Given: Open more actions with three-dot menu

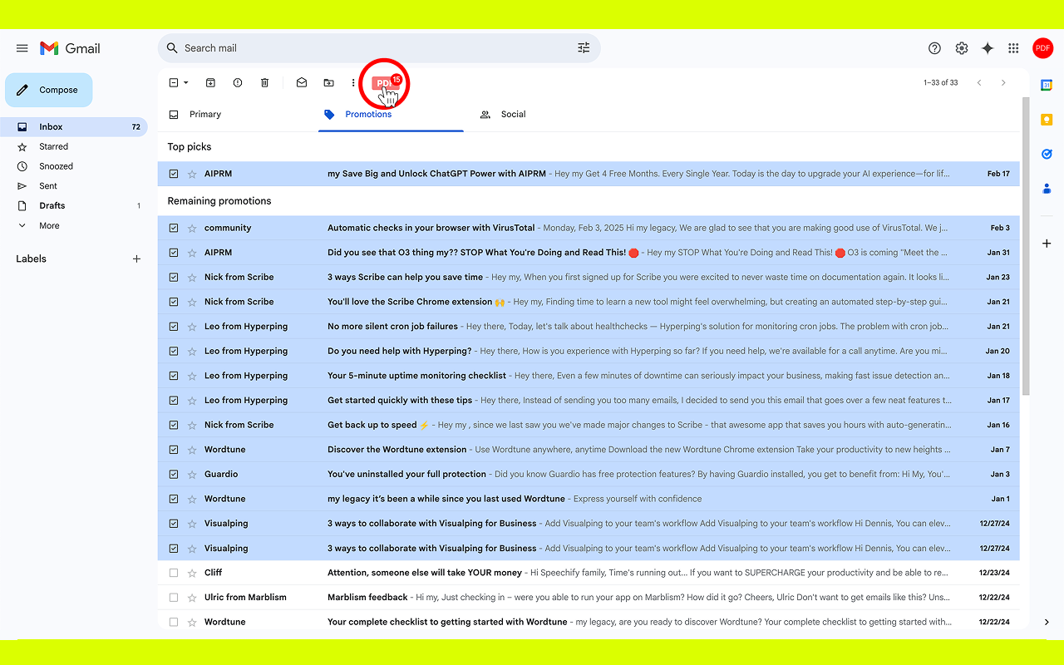Looking at the screenshot, I should 352,82.
